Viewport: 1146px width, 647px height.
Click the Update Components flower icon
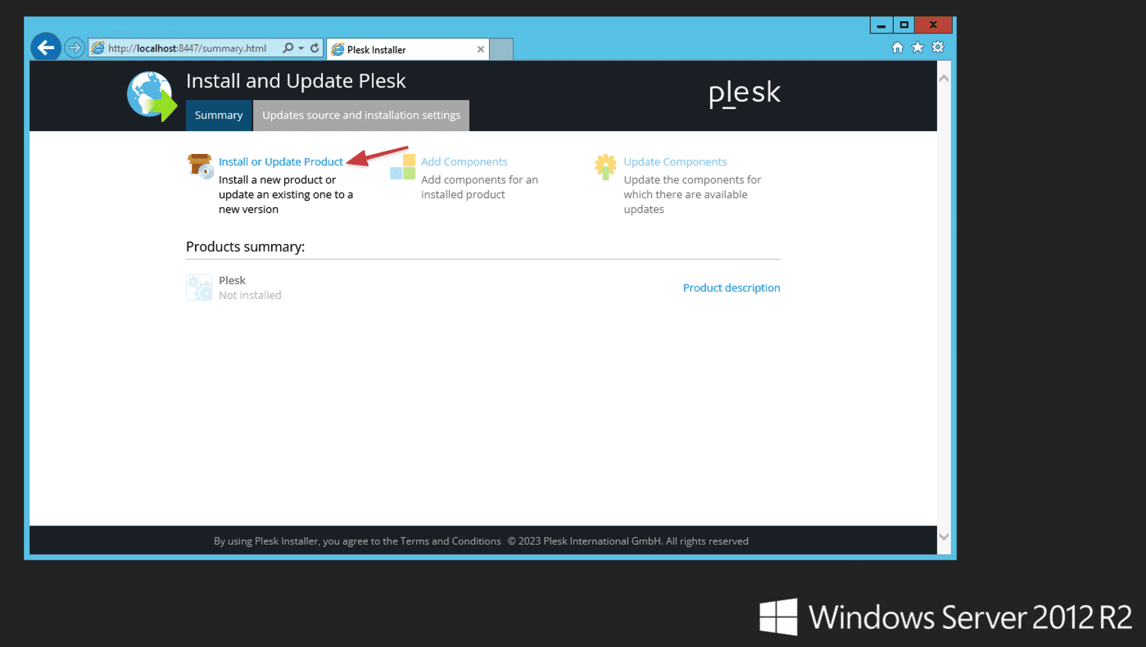[605, 166]
